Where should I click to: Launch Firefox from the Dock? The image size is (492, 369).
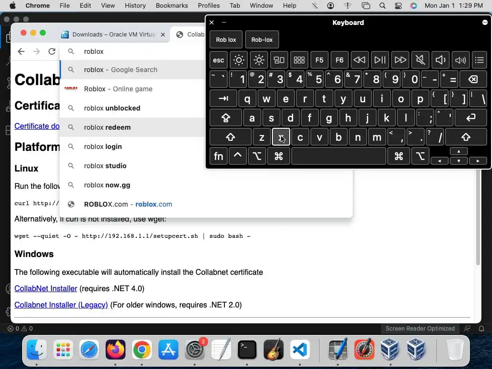pyautogui.click(x=115, y=349)
